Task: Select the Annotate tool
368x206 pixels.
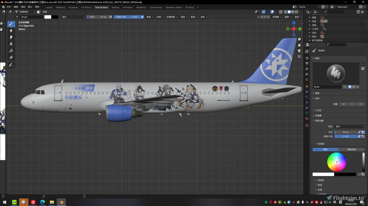Action: click(x=11, y=65)
